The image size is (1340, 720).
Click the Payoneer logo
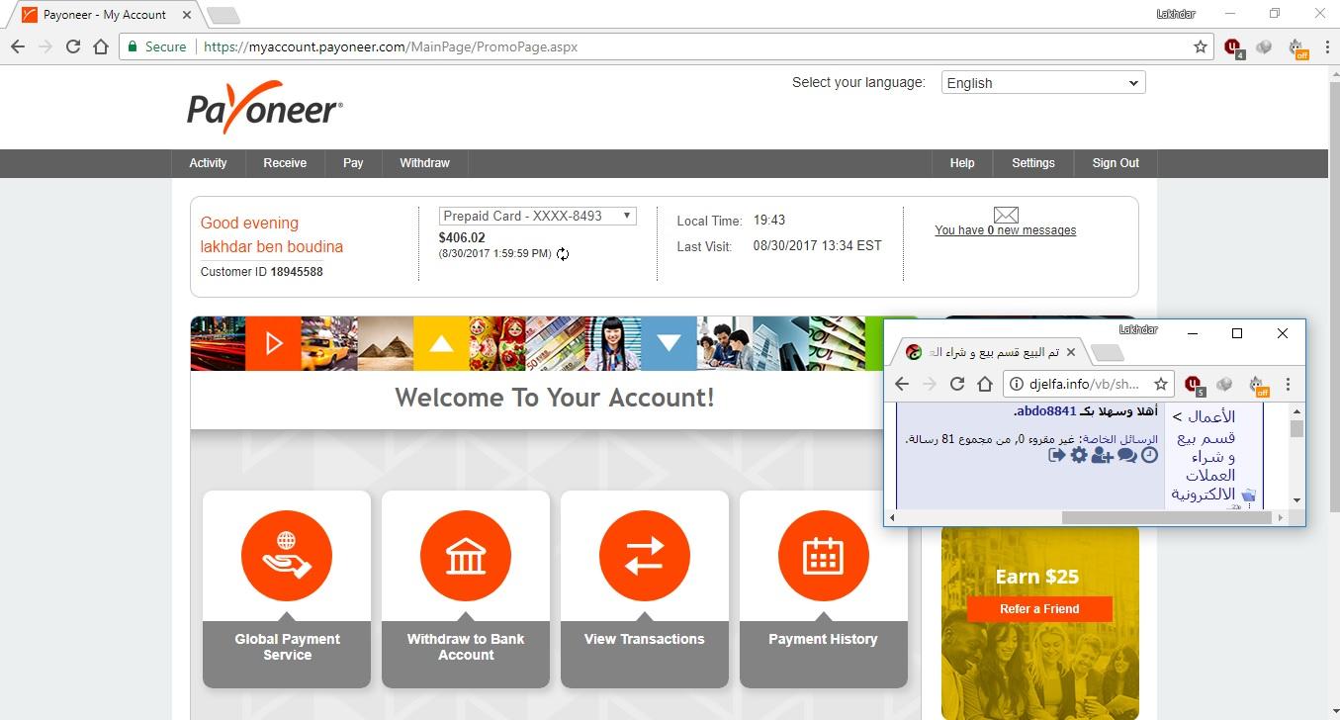pos(265,107)
